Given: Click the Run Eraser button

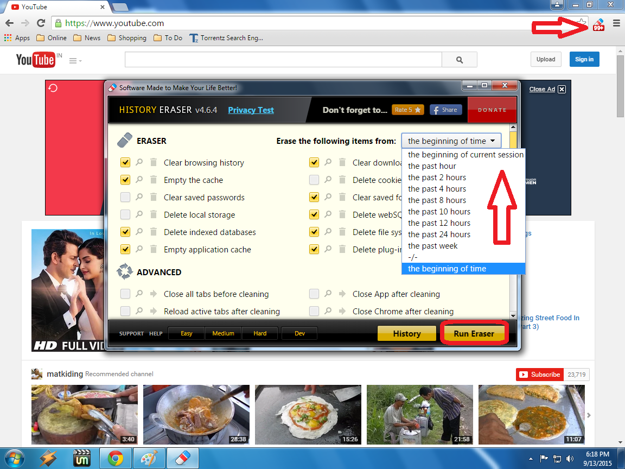Looking at the screenshot, I should tap(474, 333).
